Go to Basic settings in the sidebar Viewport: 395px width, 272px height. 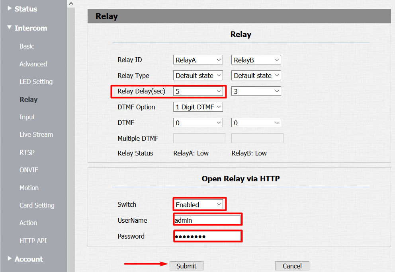27,46
